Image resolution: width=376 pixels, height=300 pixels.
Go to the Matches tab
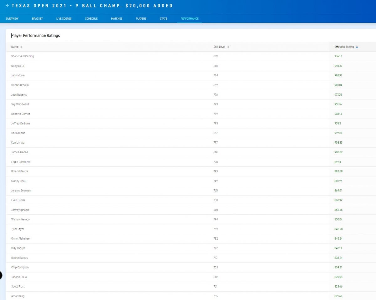tap(117, 19)
